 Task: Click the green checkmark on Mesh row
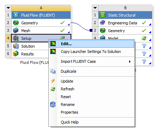click(62, 30)
